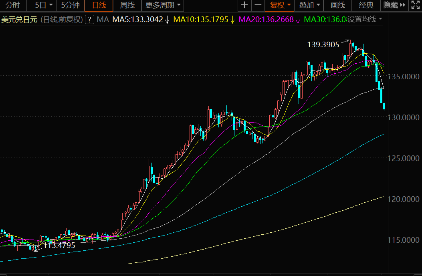
Task: Click the (日线,前复权) subtitle text
Action: pyautogui.click(x=62, y=20)
